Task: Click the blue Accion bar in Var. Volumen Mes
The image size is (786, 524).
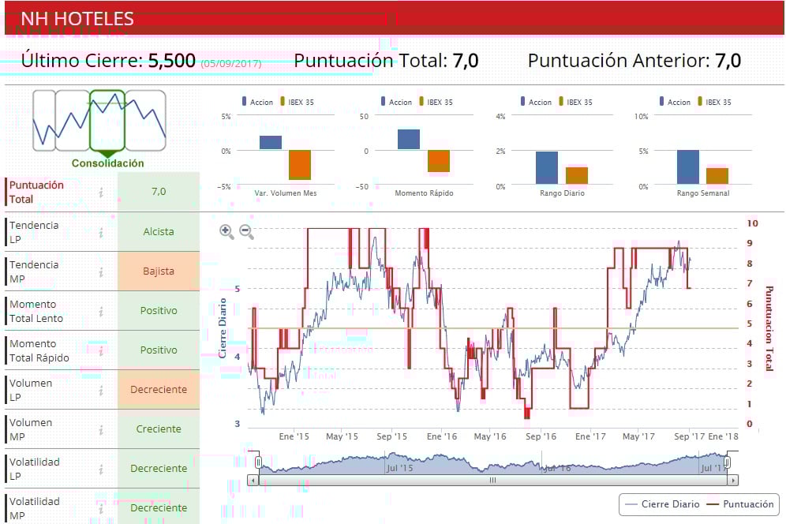Action: (271, 142)
